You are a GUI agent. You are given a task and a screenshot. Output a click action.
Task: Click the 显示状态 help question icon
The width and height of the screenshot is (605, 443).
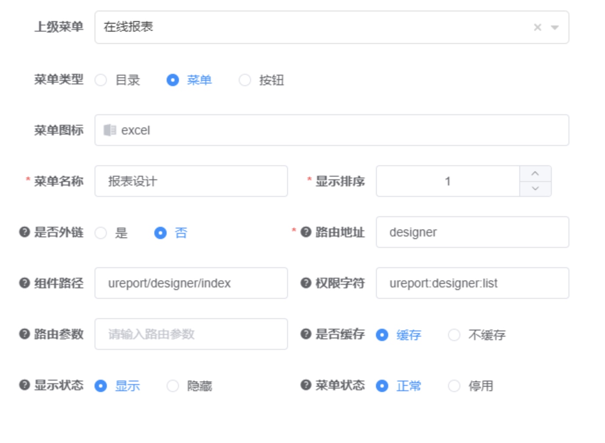click(25, 385)
